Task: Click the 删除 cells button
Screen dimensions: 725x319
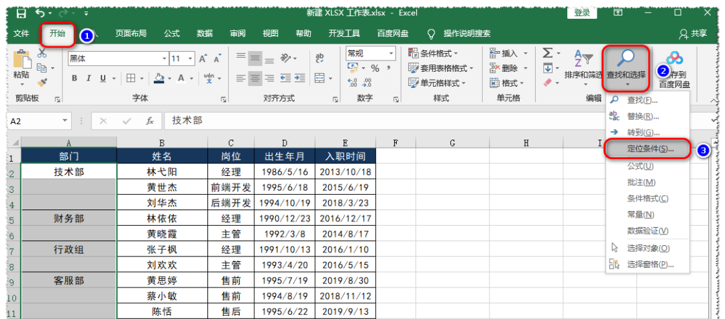Action: (x=508, y=69)
